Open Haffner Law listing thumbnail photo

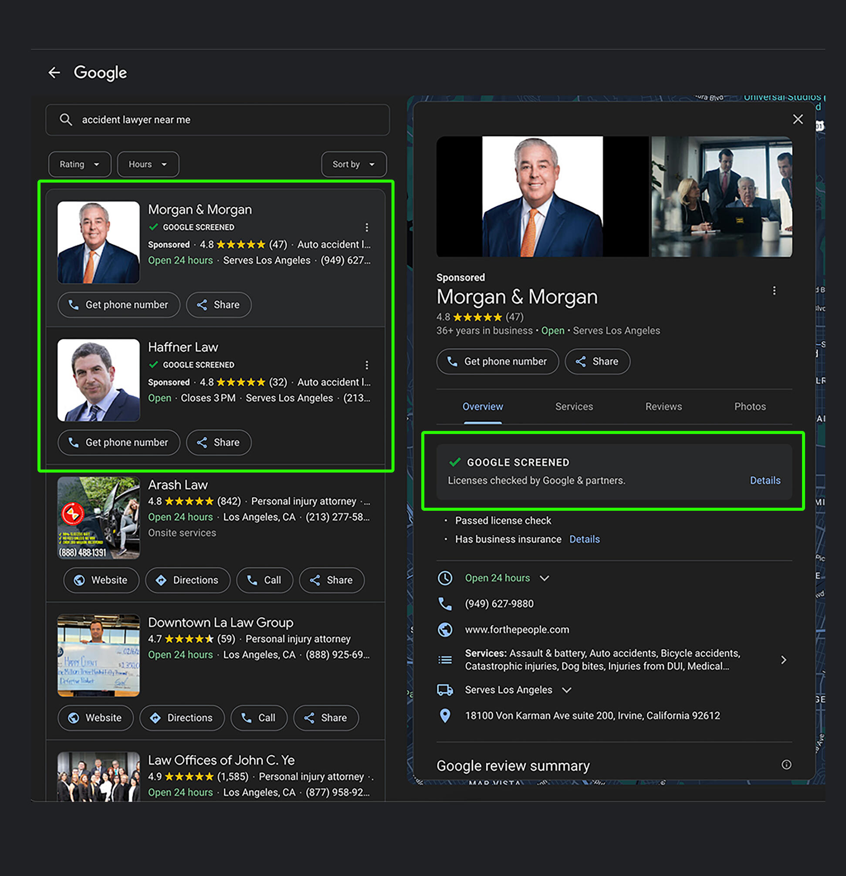98,380
